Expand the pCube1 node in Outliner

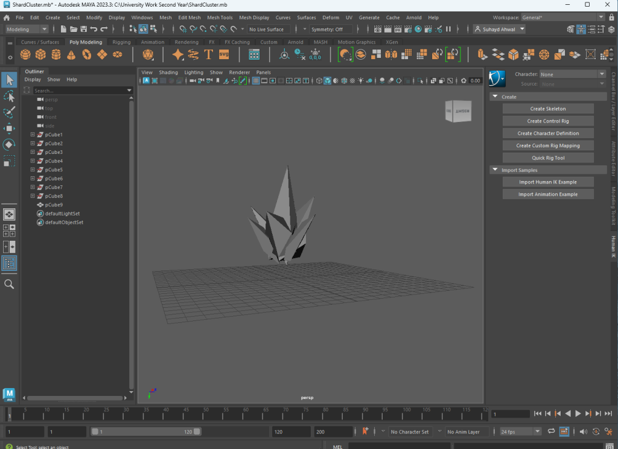click(x=33, y=135)
